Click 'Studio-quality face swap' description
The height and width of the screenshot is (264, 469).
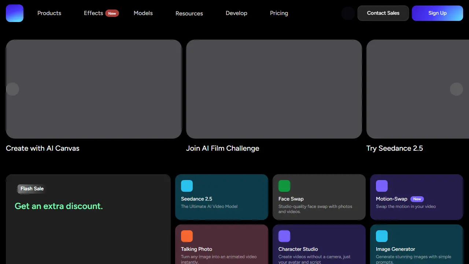click(315, 209)
